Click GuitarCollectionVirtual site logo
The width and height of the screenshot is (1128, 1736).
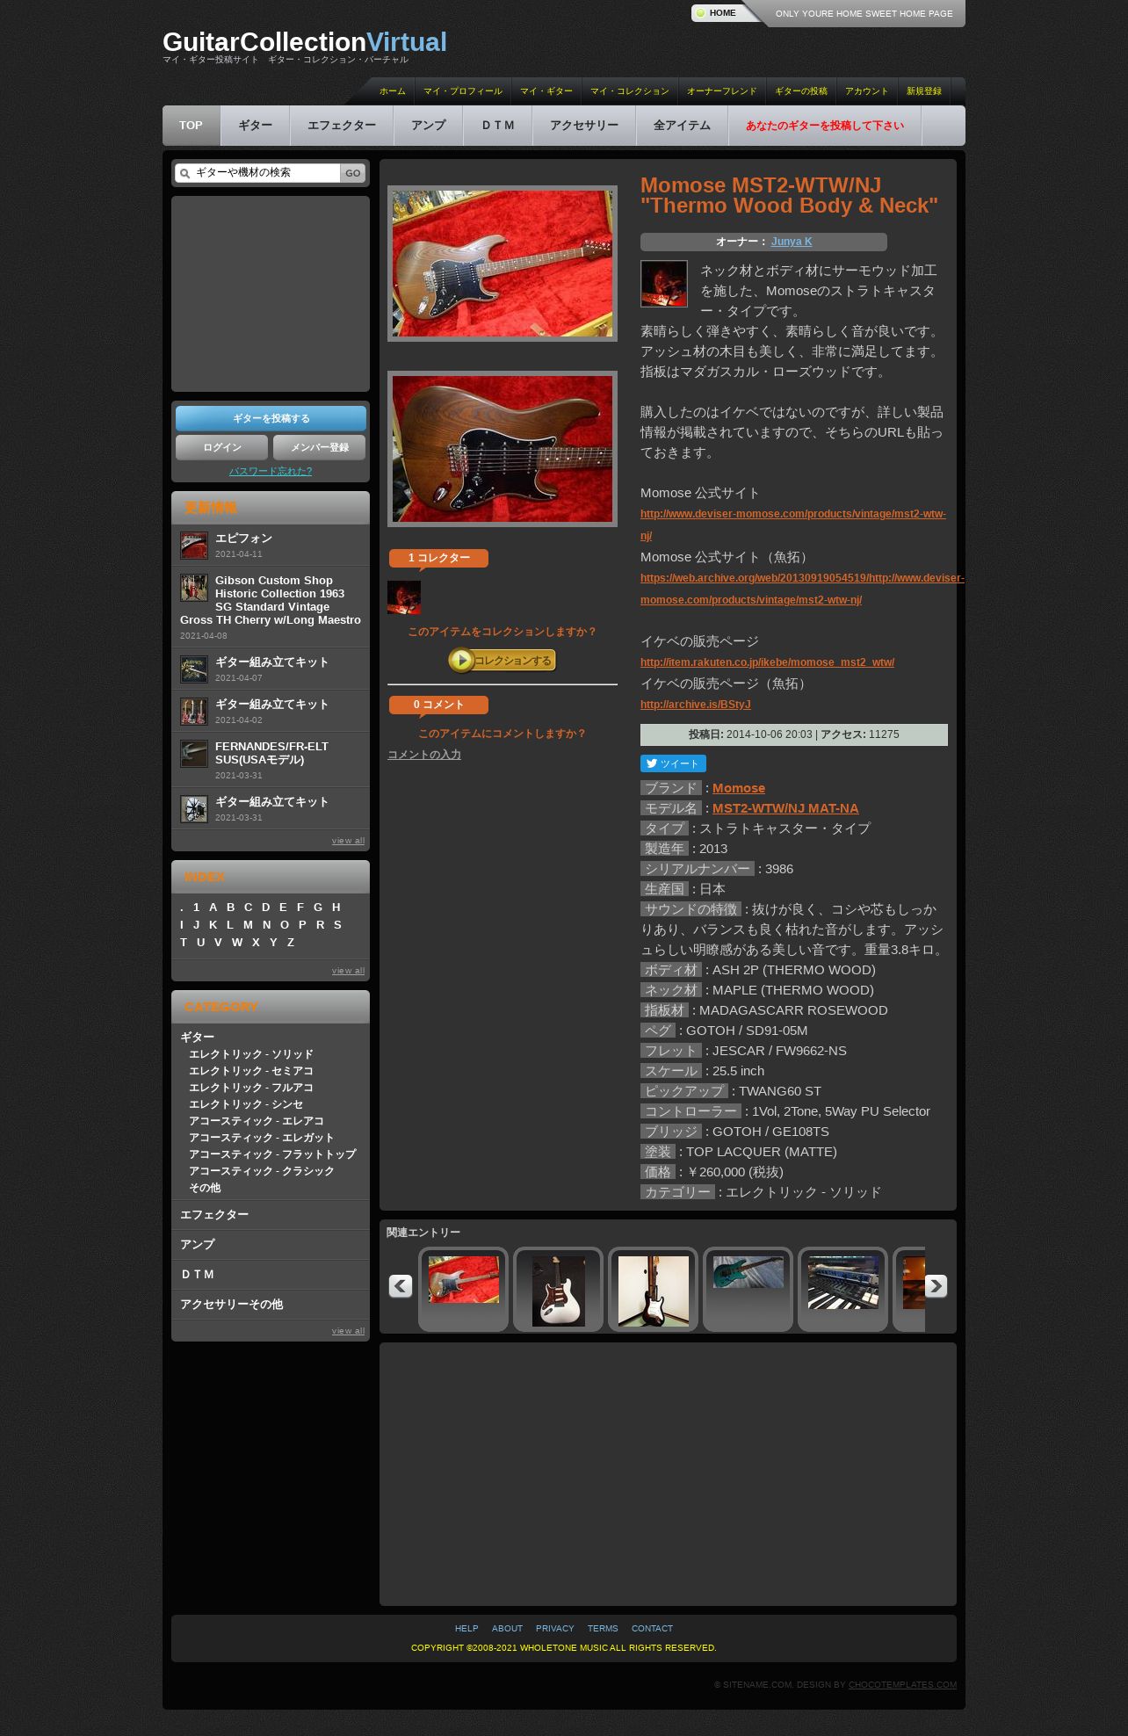305,42
